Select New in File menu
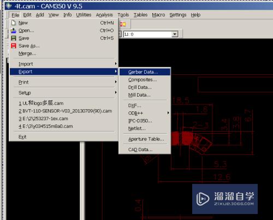The image size is (273, 220). point(64,23)
